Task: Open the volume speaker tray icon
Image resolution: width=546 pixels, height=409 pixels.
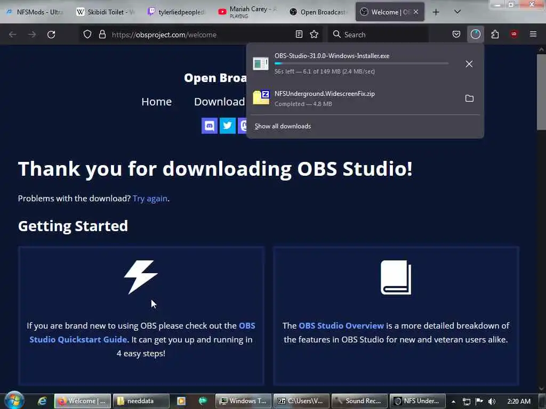Action: [x=492, y=402]
